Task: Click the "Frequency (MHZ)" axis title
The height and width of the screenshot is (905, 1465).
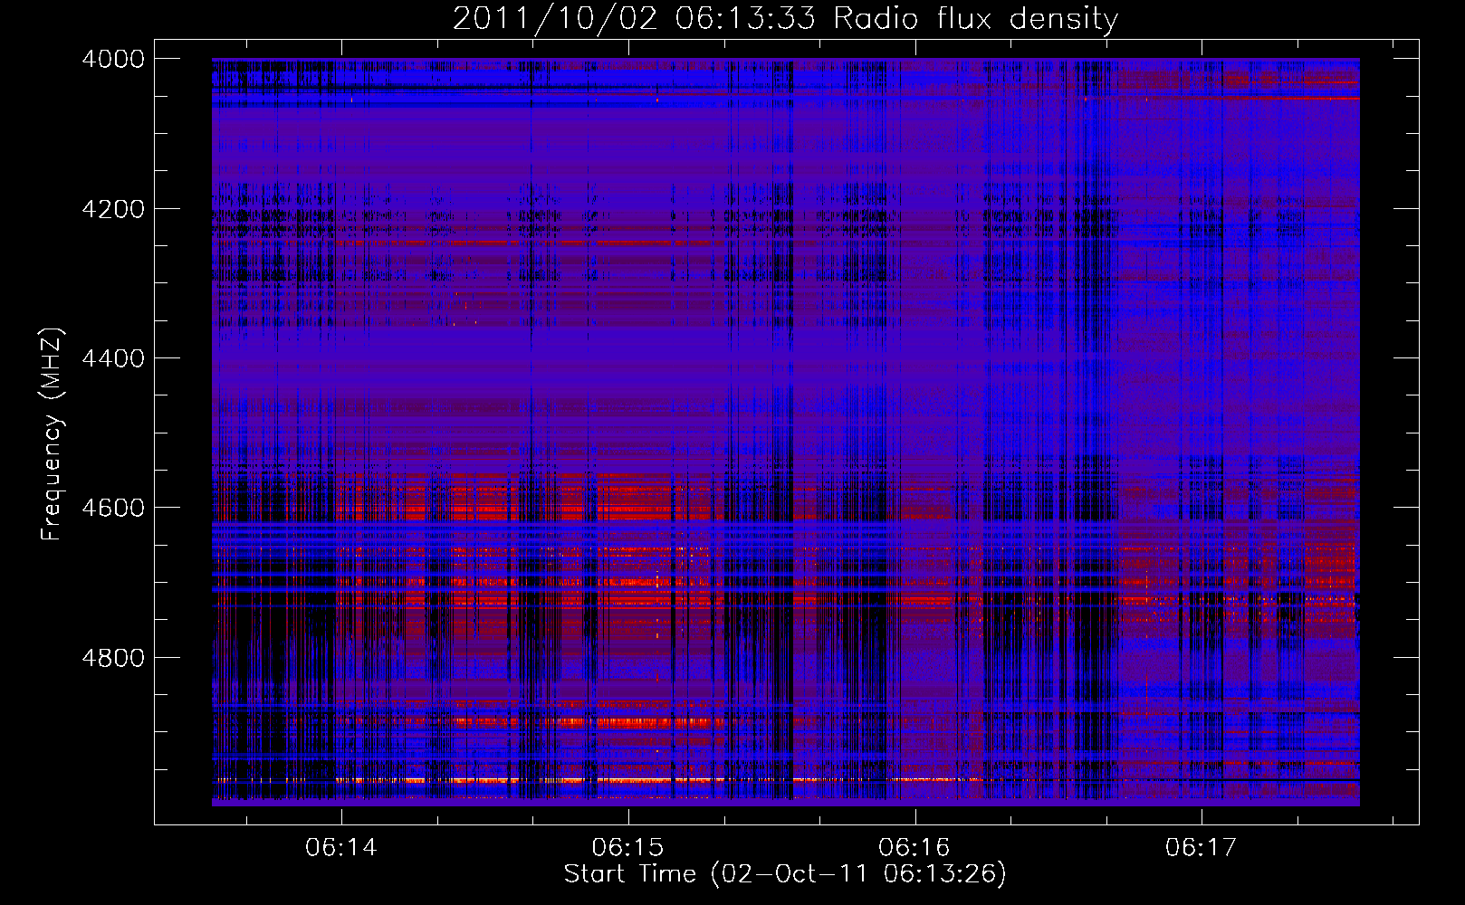Action: click(x=53, y=434)
